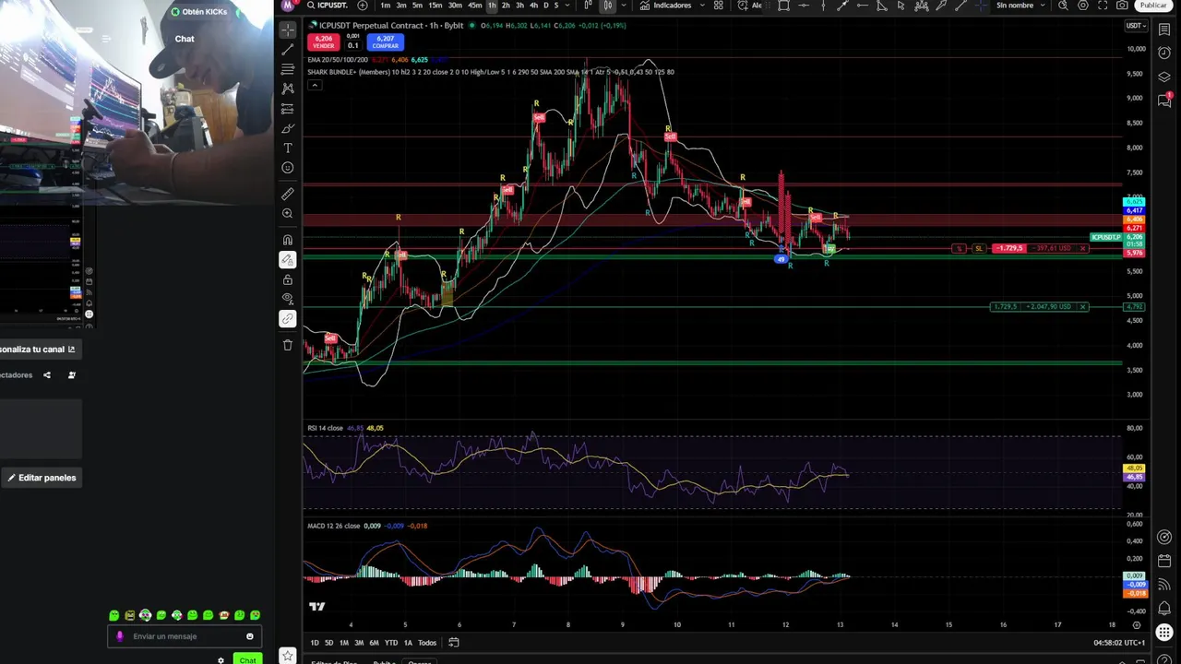The width and height of the screenshot is (1181, 664).
Task: Click the blue COMPRAR buy button
Action: (385, 42)
